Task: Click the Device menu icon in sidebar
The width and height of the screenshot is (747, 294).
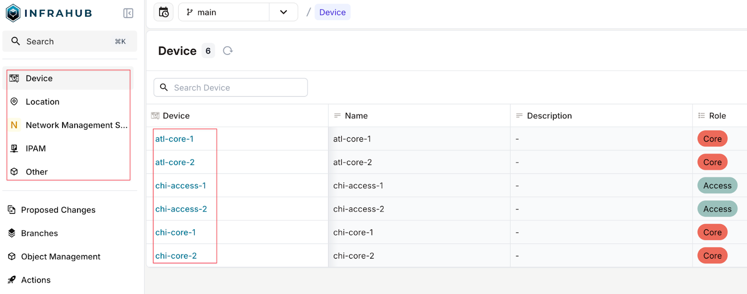Action: coord(14,78)
